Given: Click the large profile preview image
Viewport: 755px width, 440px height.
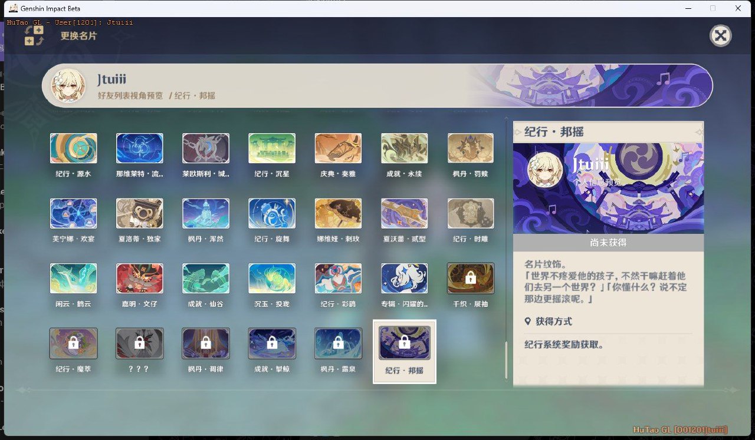Looking at the screenshot, I should [608, 188].
